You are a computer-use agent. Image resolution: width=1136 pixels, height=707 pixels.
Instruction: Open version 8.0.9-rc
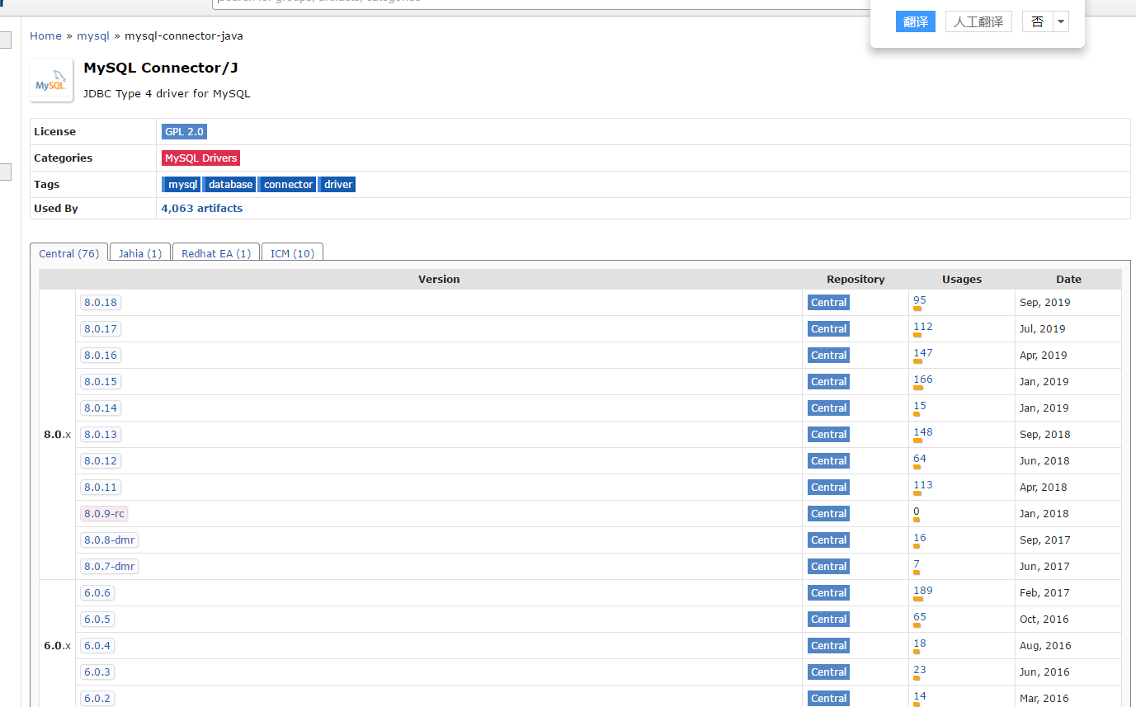point(104,513)
